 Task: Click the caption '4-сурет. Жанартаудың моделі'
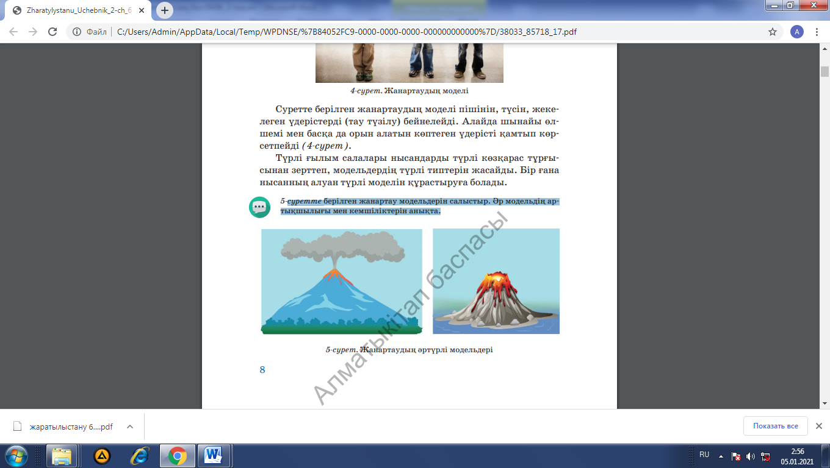coord(410,91)
